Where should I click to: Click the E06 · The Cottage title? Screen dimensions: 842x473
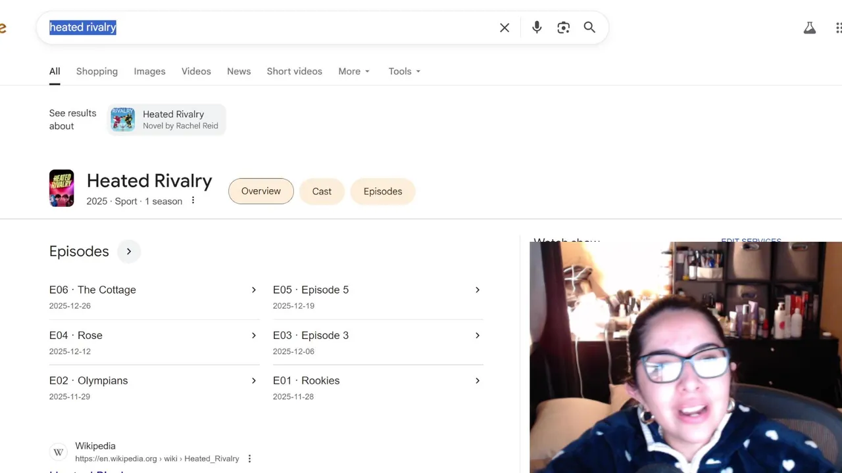(93, 290)
